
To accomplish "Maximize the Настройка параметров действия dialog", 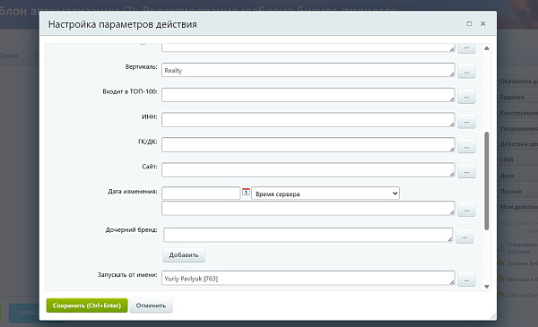I will 469,23.
